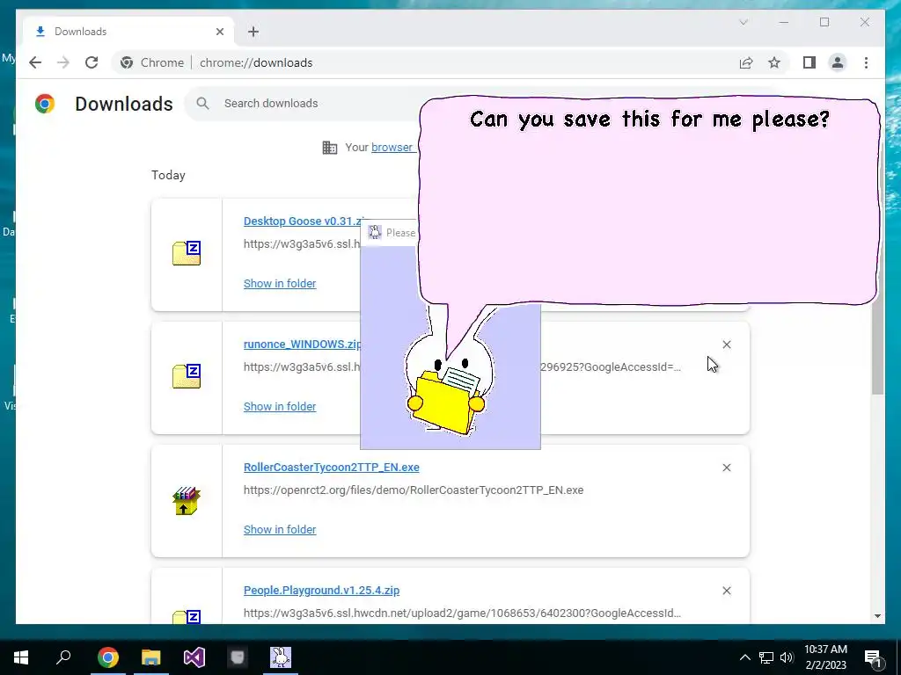Screen dimensions: 901x675
Task: Select the Downloads tab
Action: tap(128, 32)
